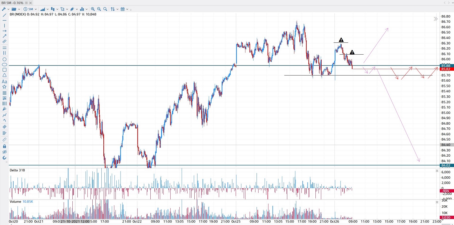454x225 pixels.
Task: Select the ruler measure tool
Action: click(4, 139)
